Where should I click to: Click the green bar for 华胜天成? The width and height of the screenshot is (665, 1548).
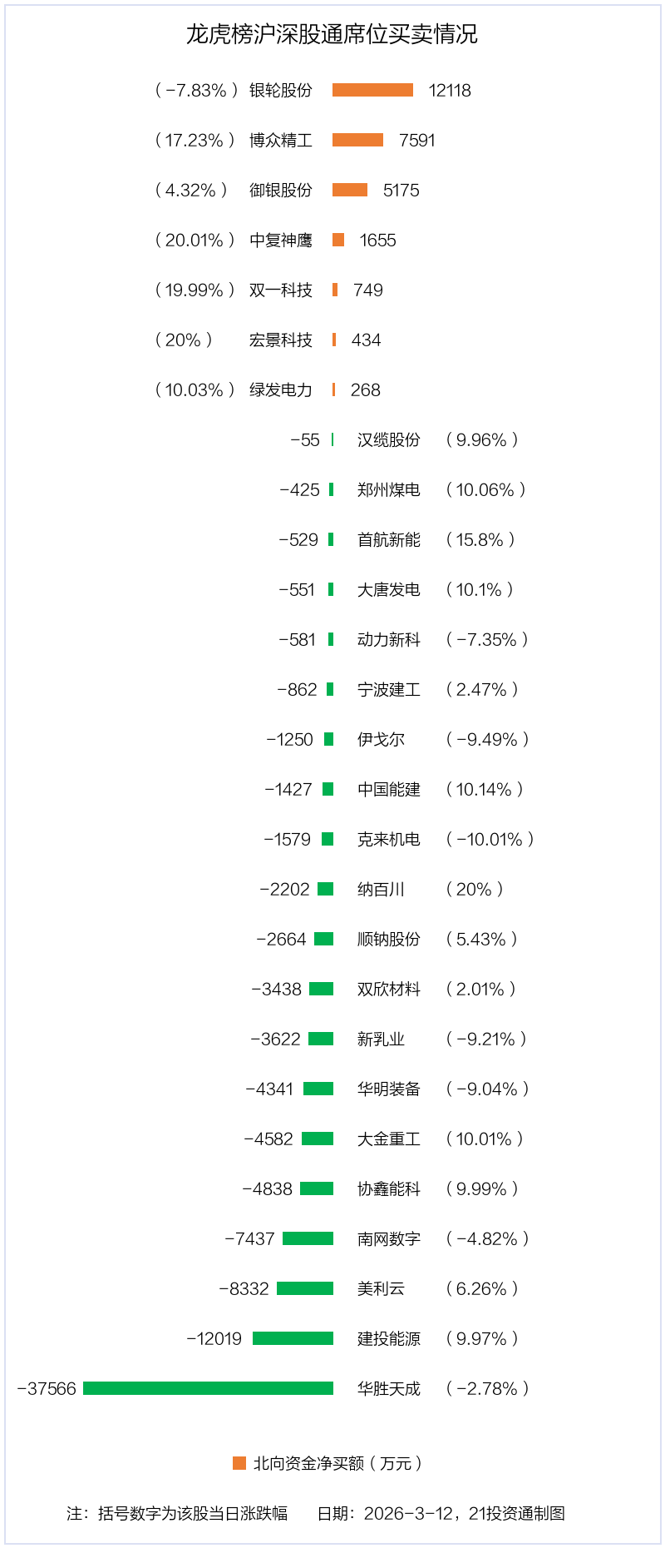click(208, 1388)
